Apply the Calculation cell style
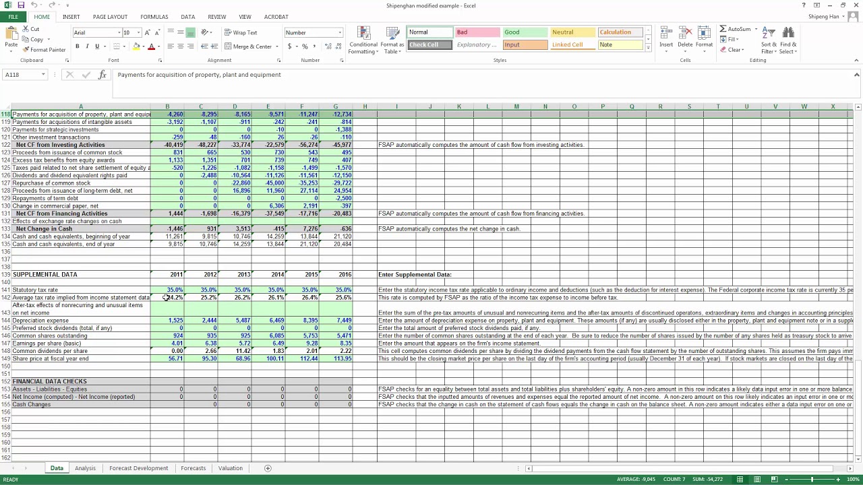Screen dimensions: 863x485 point(620,32)
